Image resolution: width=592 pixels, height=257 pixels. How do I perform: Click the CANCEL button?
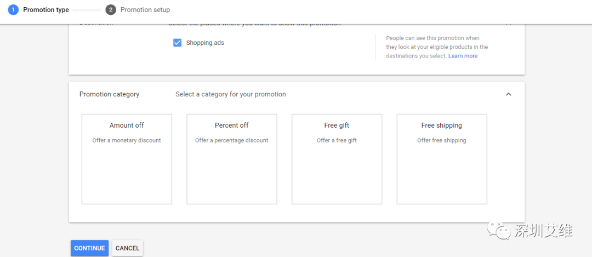[x=128, y=248]
